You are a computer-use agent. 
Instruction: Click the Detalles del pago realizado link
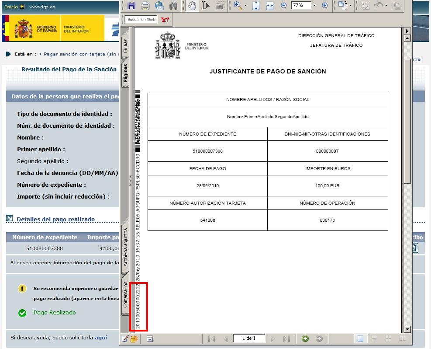tap(55, 219)
